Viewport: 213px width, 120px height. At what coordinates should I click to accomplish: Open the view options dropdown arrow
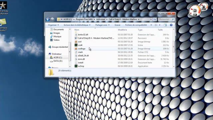coord(160,25)
